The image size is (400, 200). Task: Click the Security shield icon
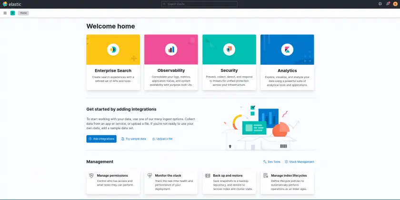tap(229, 49)
